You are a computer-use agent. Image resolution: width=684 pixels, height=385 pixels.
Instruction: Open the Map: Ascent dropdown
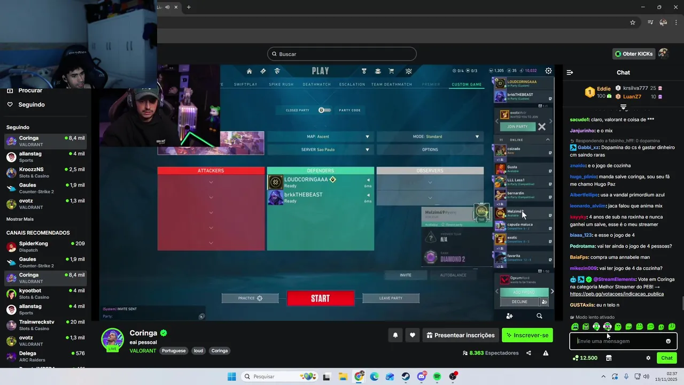pyautogui.click(x=320, y=136)
